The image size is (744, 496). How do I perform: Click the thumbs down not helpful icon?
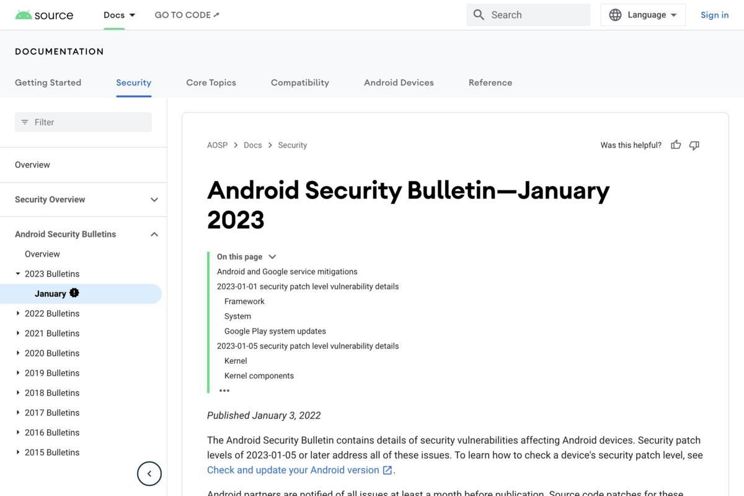point(694,145)
